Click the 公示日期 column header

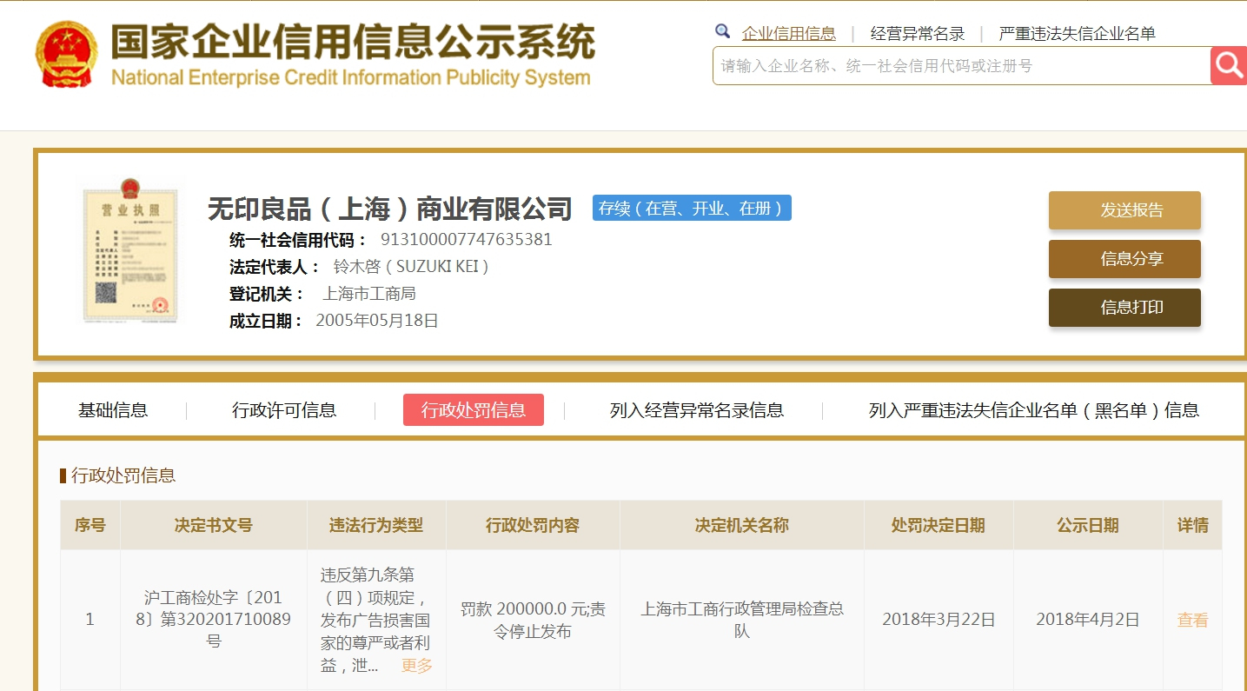point(1088,525)
